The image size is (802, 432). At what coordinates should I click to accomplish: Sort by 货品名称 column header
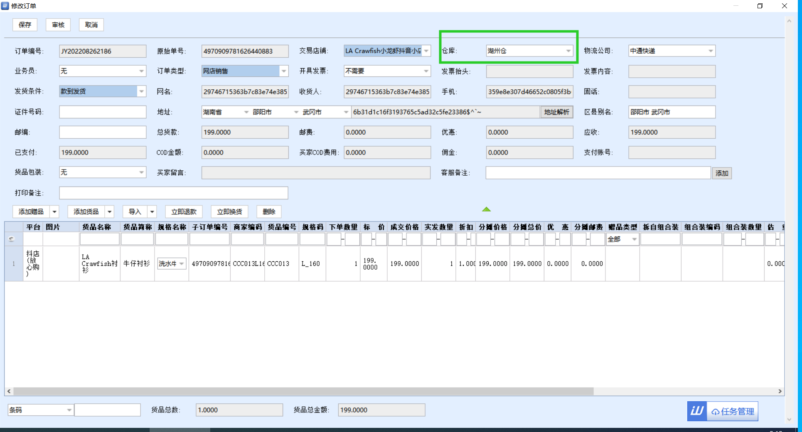96,227
